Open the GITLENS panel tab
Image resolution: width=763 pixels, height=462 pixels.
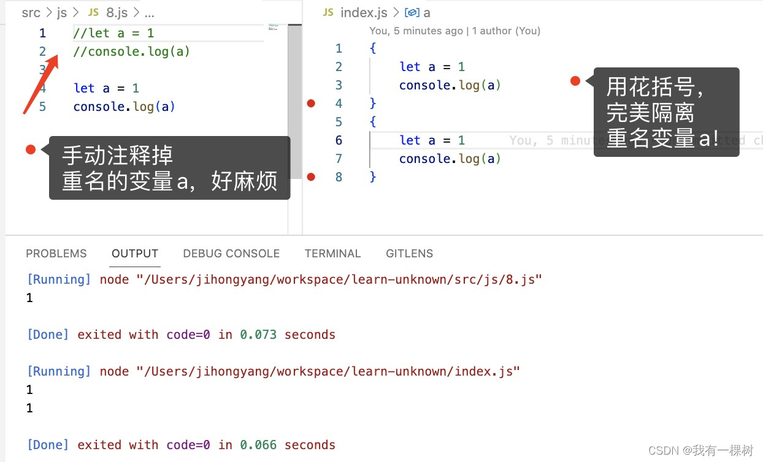coord(410,254)
